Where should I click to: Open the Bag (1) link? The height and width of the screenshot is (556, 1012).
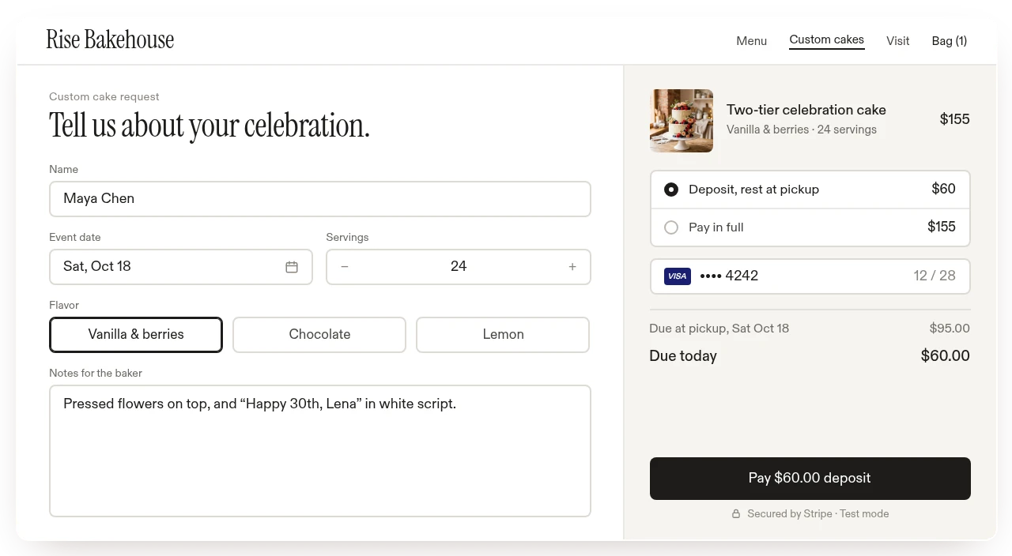tap(949, 41)
